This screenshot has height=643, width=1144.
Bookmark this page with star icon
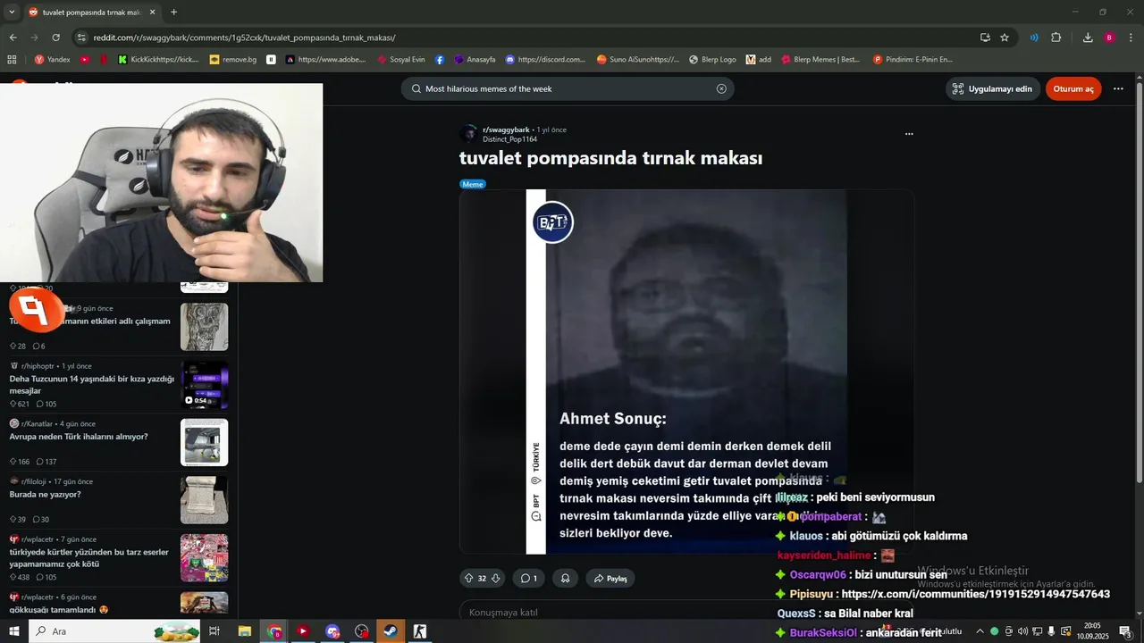click(1005, 38)
